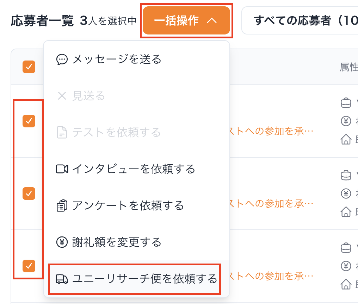This screenshot has width=358, height=304.
Task: Click the delivery truck icon
Action: point(62,279)
